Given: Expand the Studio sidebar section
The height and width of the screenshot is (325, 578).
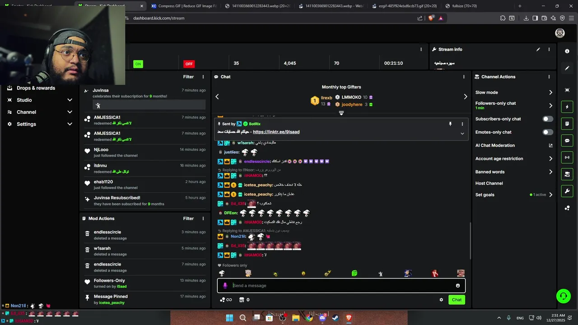Looking at the screenshot, I should click(x=70, y=100).
